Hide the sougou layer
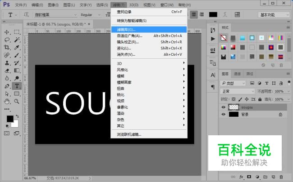The width and height of the screenshot is (293, 182). click(223, 107)
